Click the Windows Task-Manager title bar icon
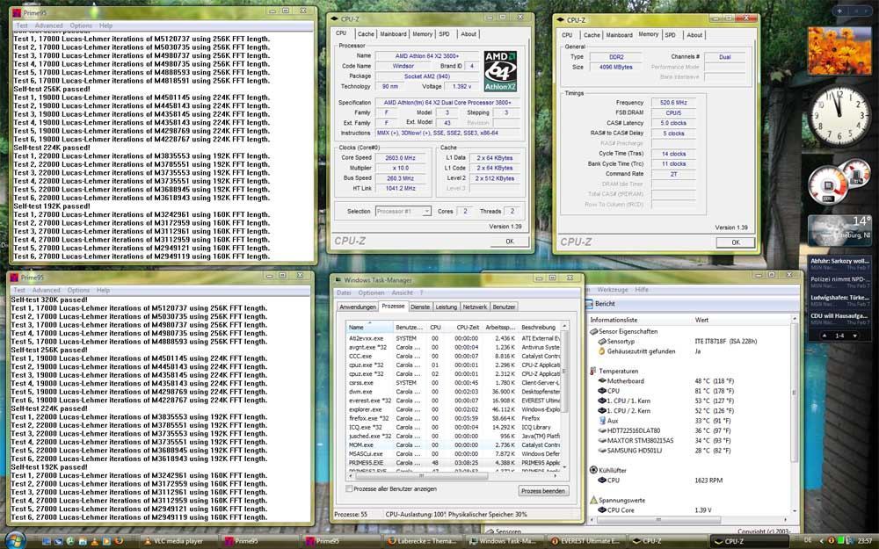 point(338,279)
